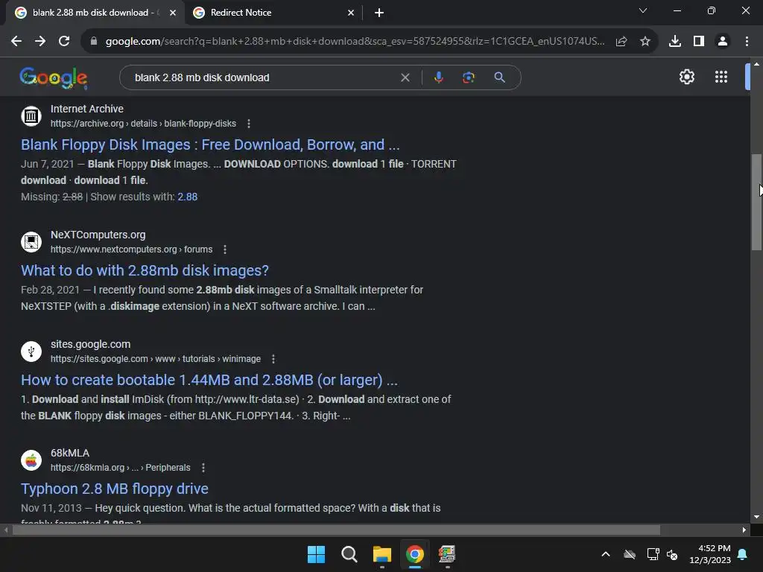This screenshot has width=763, height=572.
Task: Open the clock and date flyout
Action: 710,554
